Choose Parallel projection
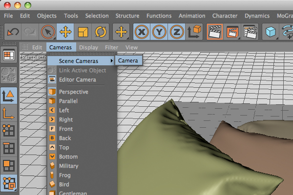This screenshot has width=293, height=195. [x=82, y=101]
